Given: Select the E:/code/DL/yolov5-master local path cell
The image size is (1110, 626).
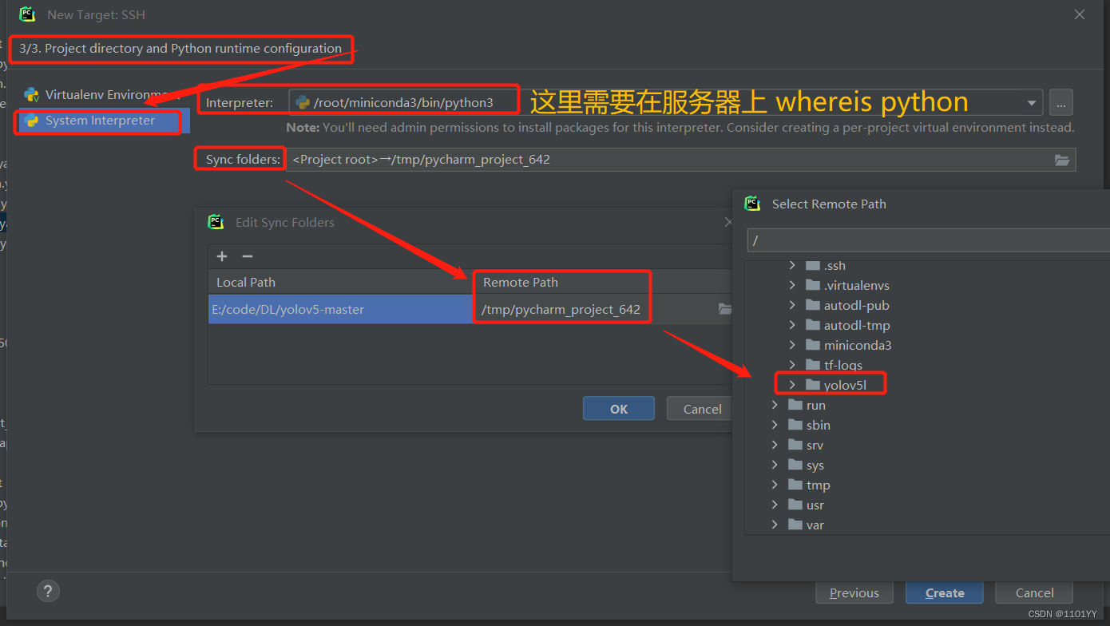Looking at the screenshot, I should click(x=341, y=309).
